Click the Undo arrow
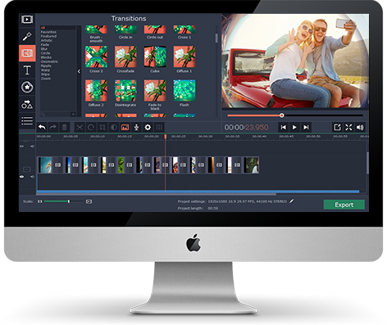Viewport: 387px width, 325px height. [x=42, y=127]
